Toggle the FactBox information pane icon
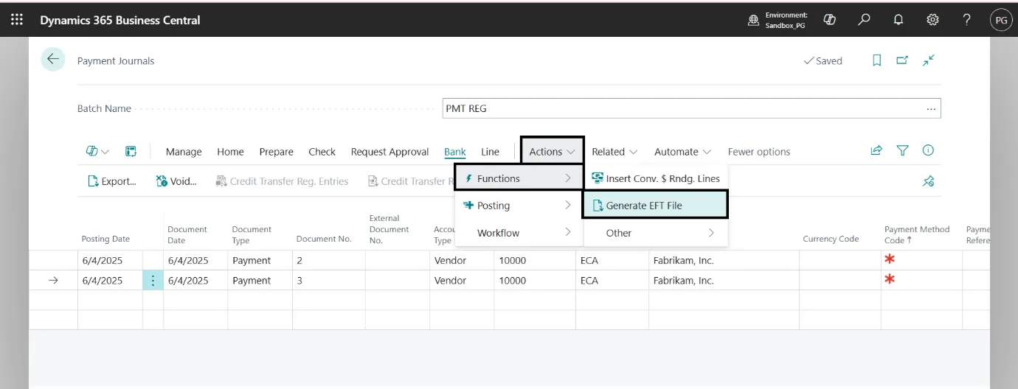 coord(928,151)
